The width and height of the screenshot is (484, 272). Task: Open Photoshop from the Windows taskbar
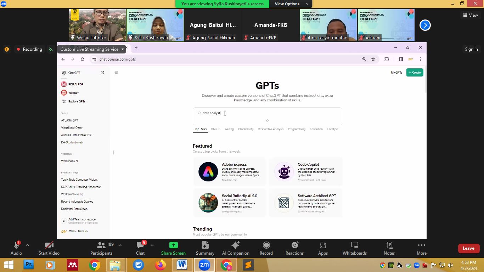(x=29, y=265)
